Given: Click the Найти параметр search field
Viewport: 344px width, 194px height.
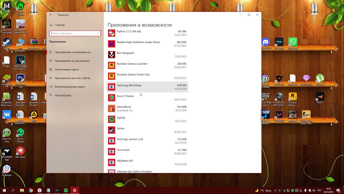Looking at the screenshot, I should pyautogui.click(x=75, y=33).
